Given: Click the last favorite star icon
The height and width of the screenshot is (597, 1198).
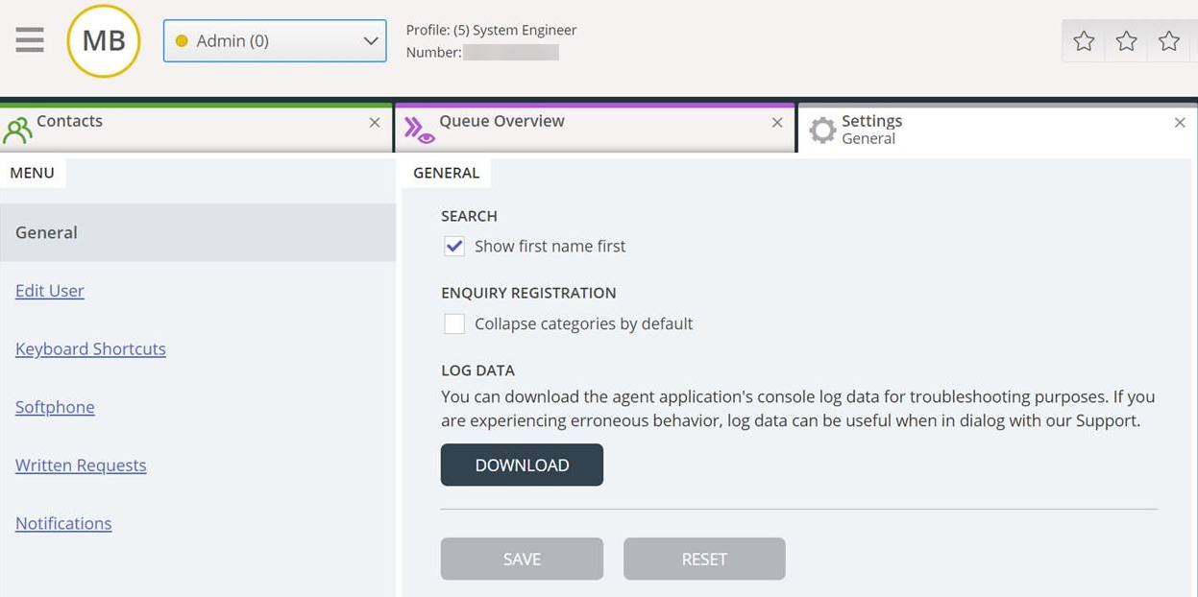Looking at the screenshot, I should [1168, 41].
